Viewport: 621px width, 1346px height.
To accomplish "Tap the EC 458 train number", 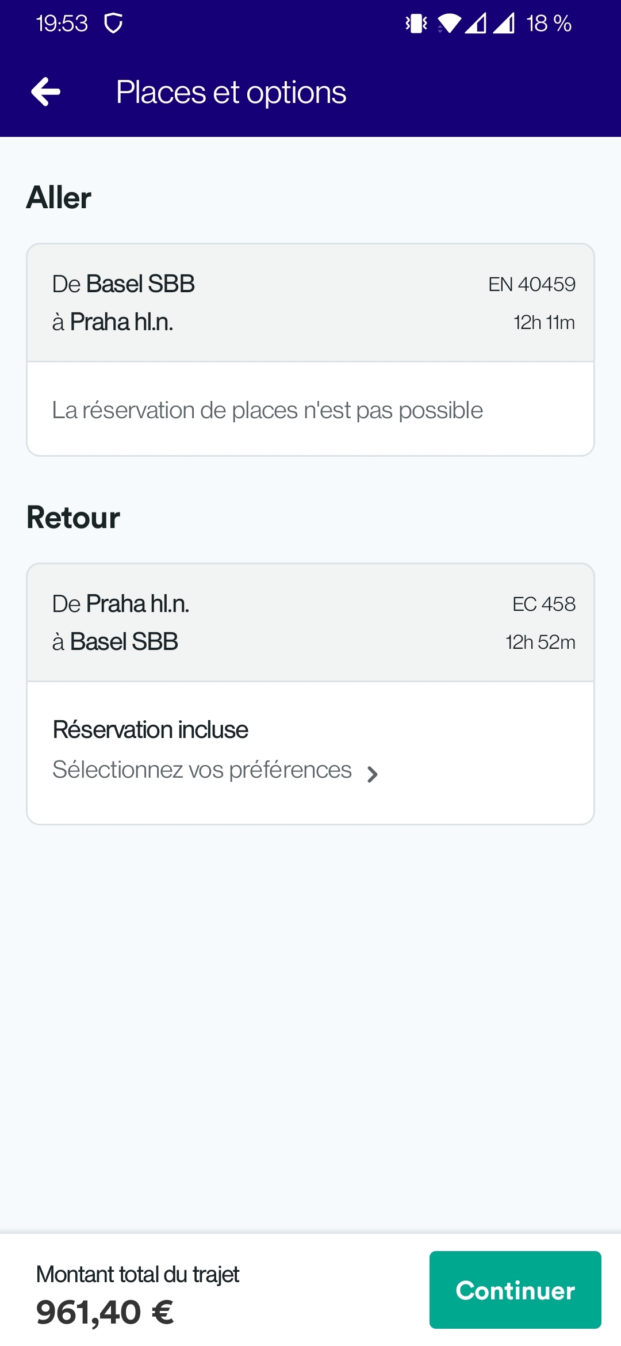I will [543, 604].
